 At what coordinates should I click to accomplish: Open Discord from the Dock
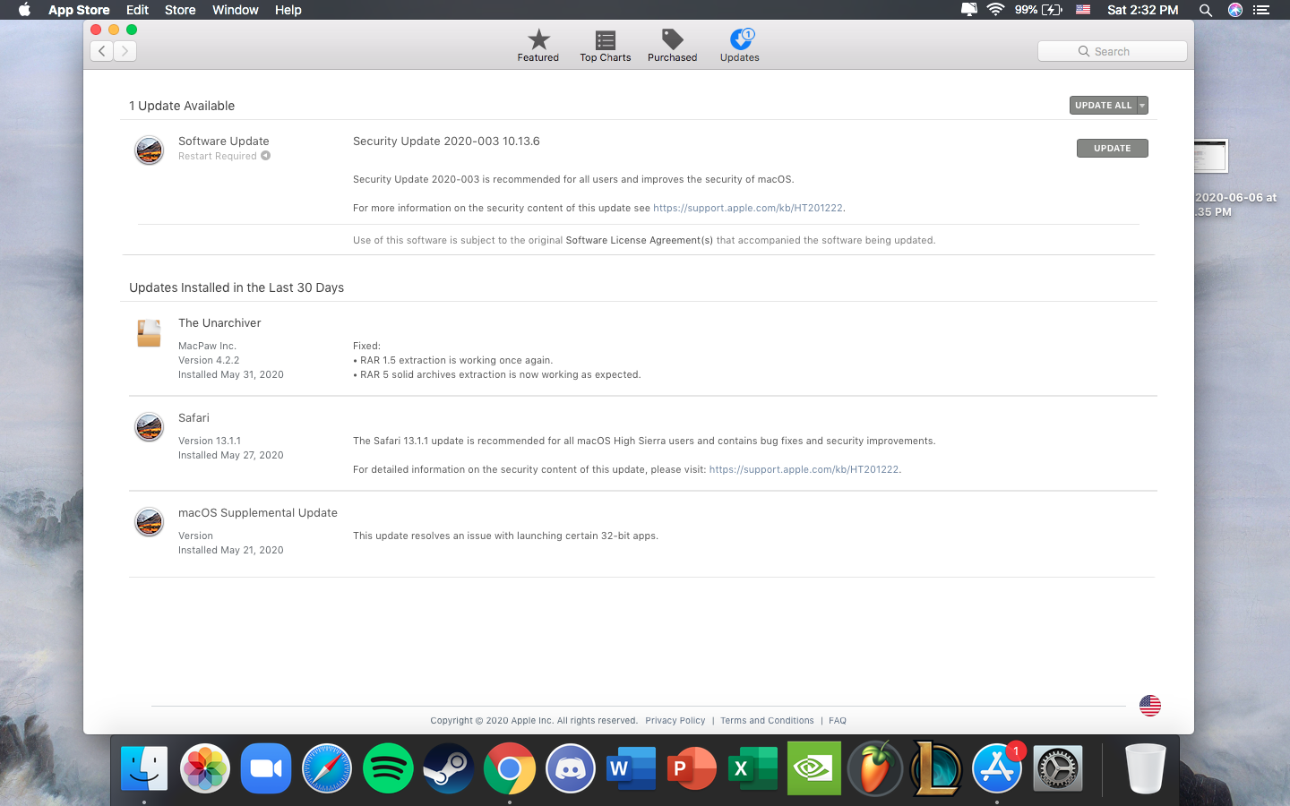click(x=571, y=768)
